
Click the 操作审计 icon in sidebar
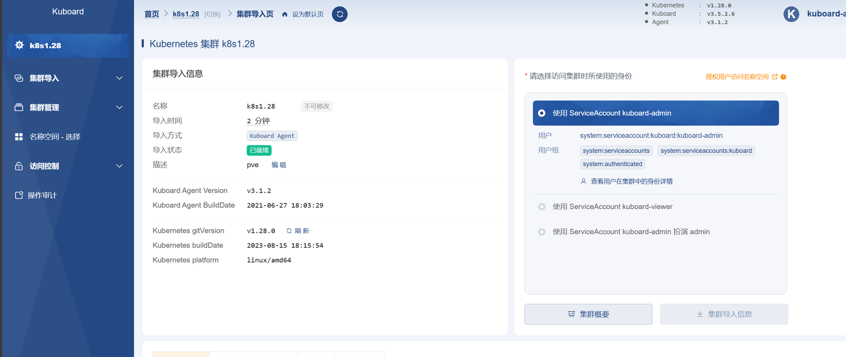(19, 195)
